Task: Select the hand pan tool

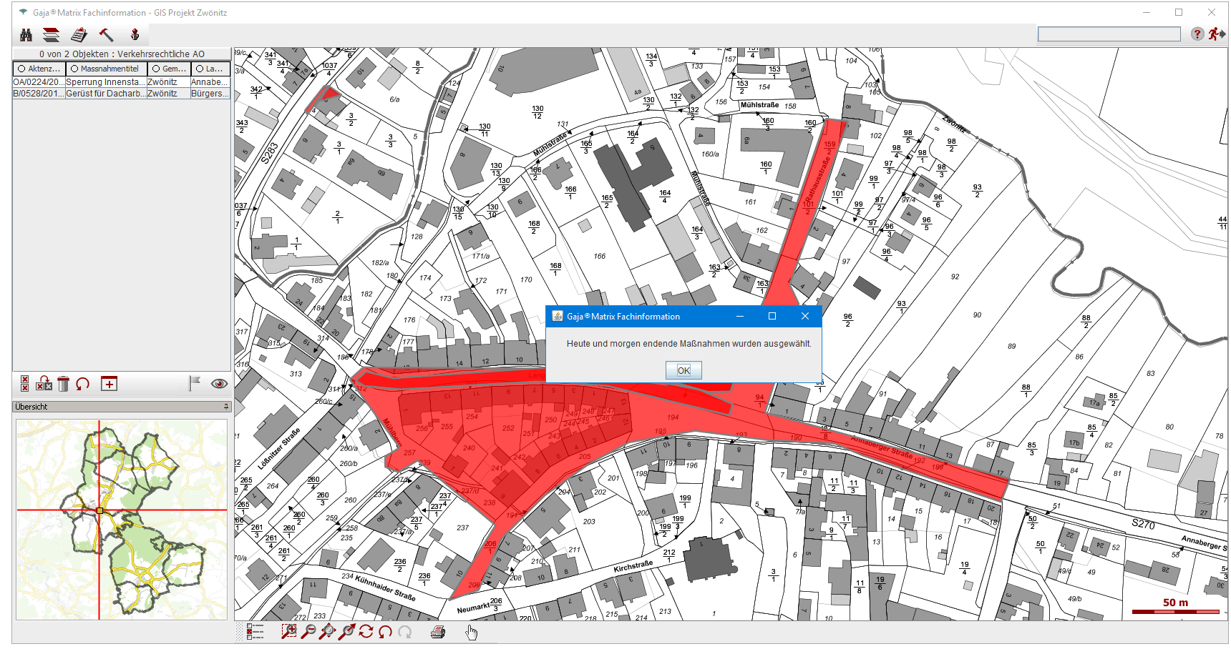Action: pyautogui.click(x=471, y=632)
